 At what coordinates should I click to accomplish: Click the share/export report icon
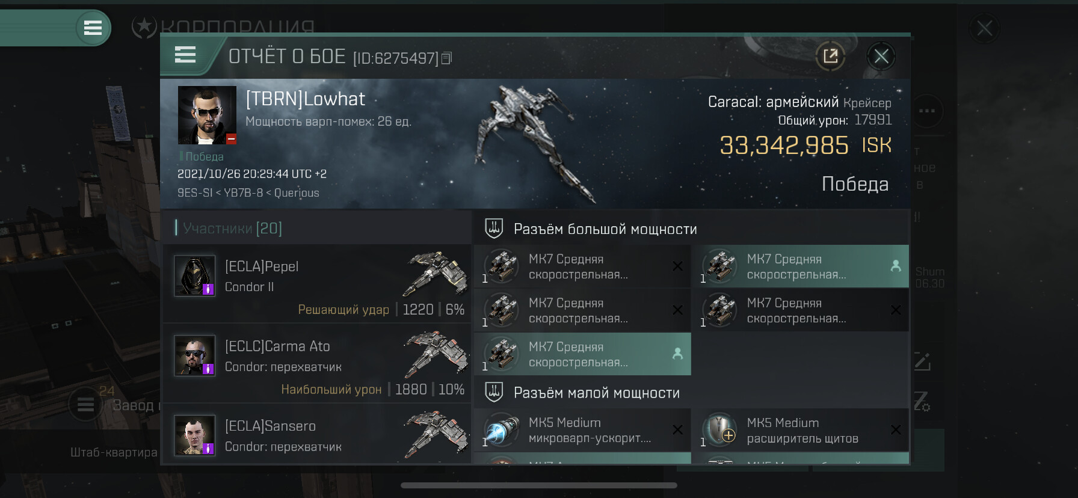click(x=831, y=57)
